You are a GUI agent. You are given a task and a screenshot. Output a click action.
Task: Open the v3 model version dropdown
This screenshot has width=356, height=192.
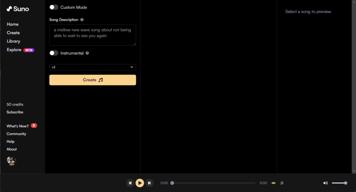(92, 67)
